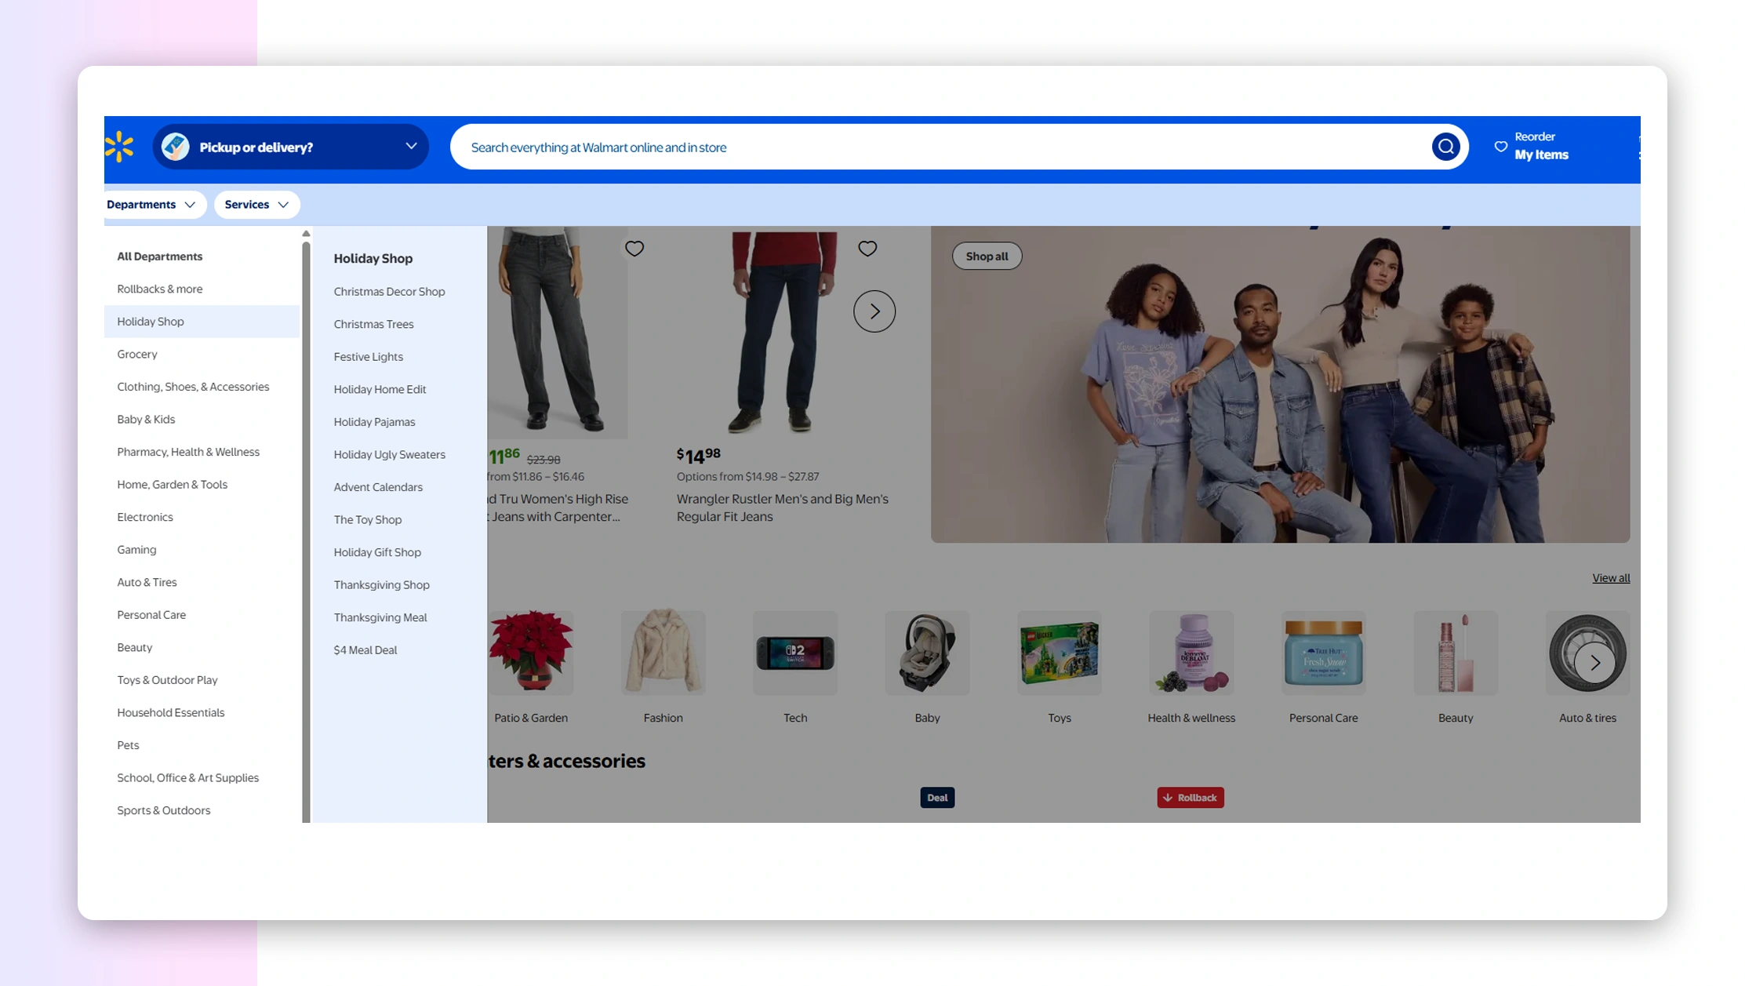Click the category carousel next arrow

click(x=1594, y=663)
